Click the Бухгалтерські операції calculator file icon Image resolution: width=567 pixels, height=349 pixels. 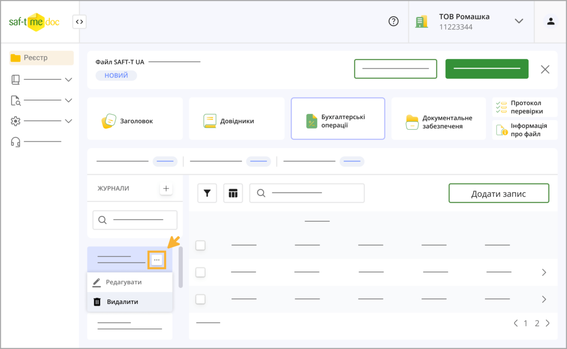(311, 121)
